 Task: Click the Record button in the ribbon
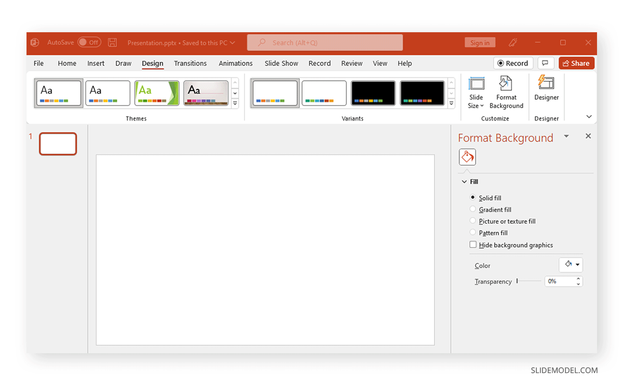coord(513,63)
